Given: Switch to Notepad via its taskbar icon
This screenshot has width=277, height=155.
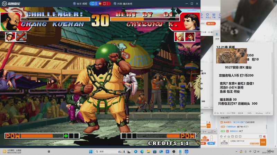Looking at the screenshot, I should [180, 152].
